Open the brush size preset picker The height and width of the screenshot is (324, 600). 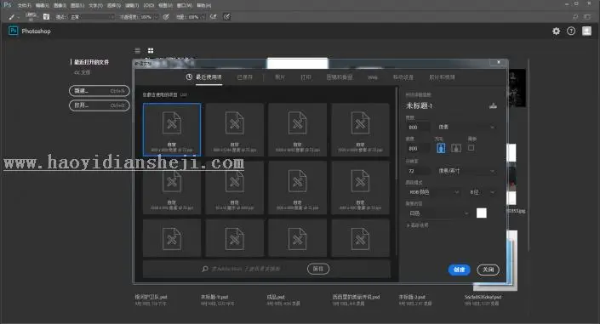pos(31,16)
